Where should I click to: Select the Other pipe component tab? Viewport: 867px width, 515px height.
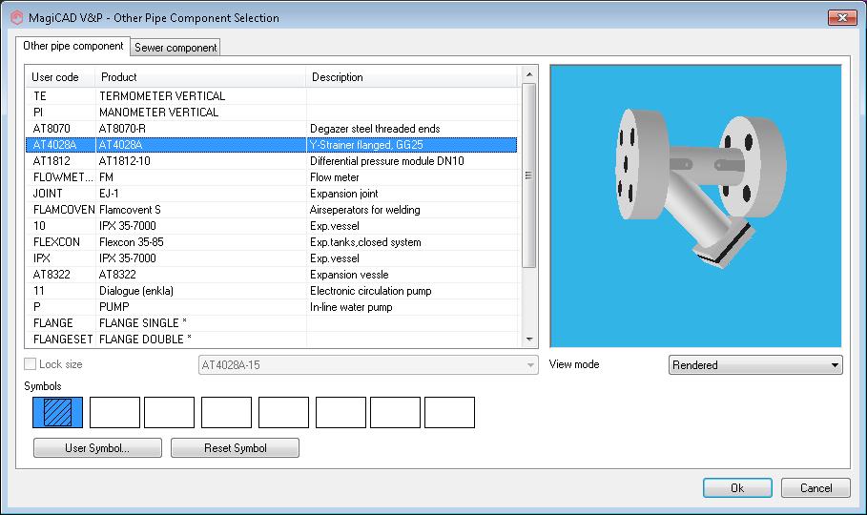coord(73,46)
